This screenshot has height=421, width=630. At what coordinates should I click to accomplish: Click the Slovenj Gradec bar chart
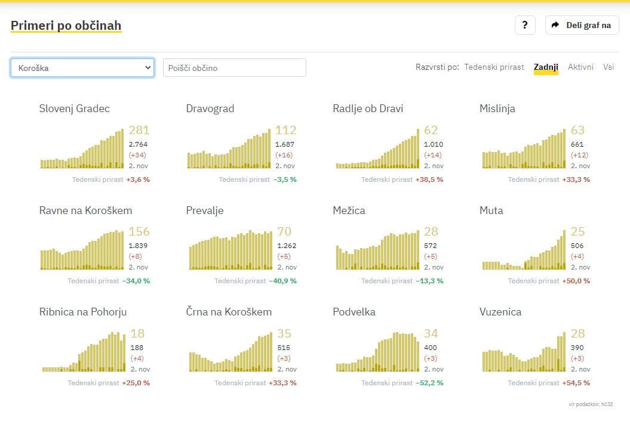pos(82,149)
